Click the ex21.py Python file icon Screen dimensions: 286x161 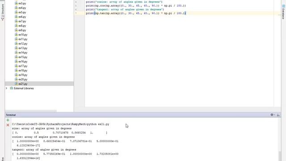point(16,84)
